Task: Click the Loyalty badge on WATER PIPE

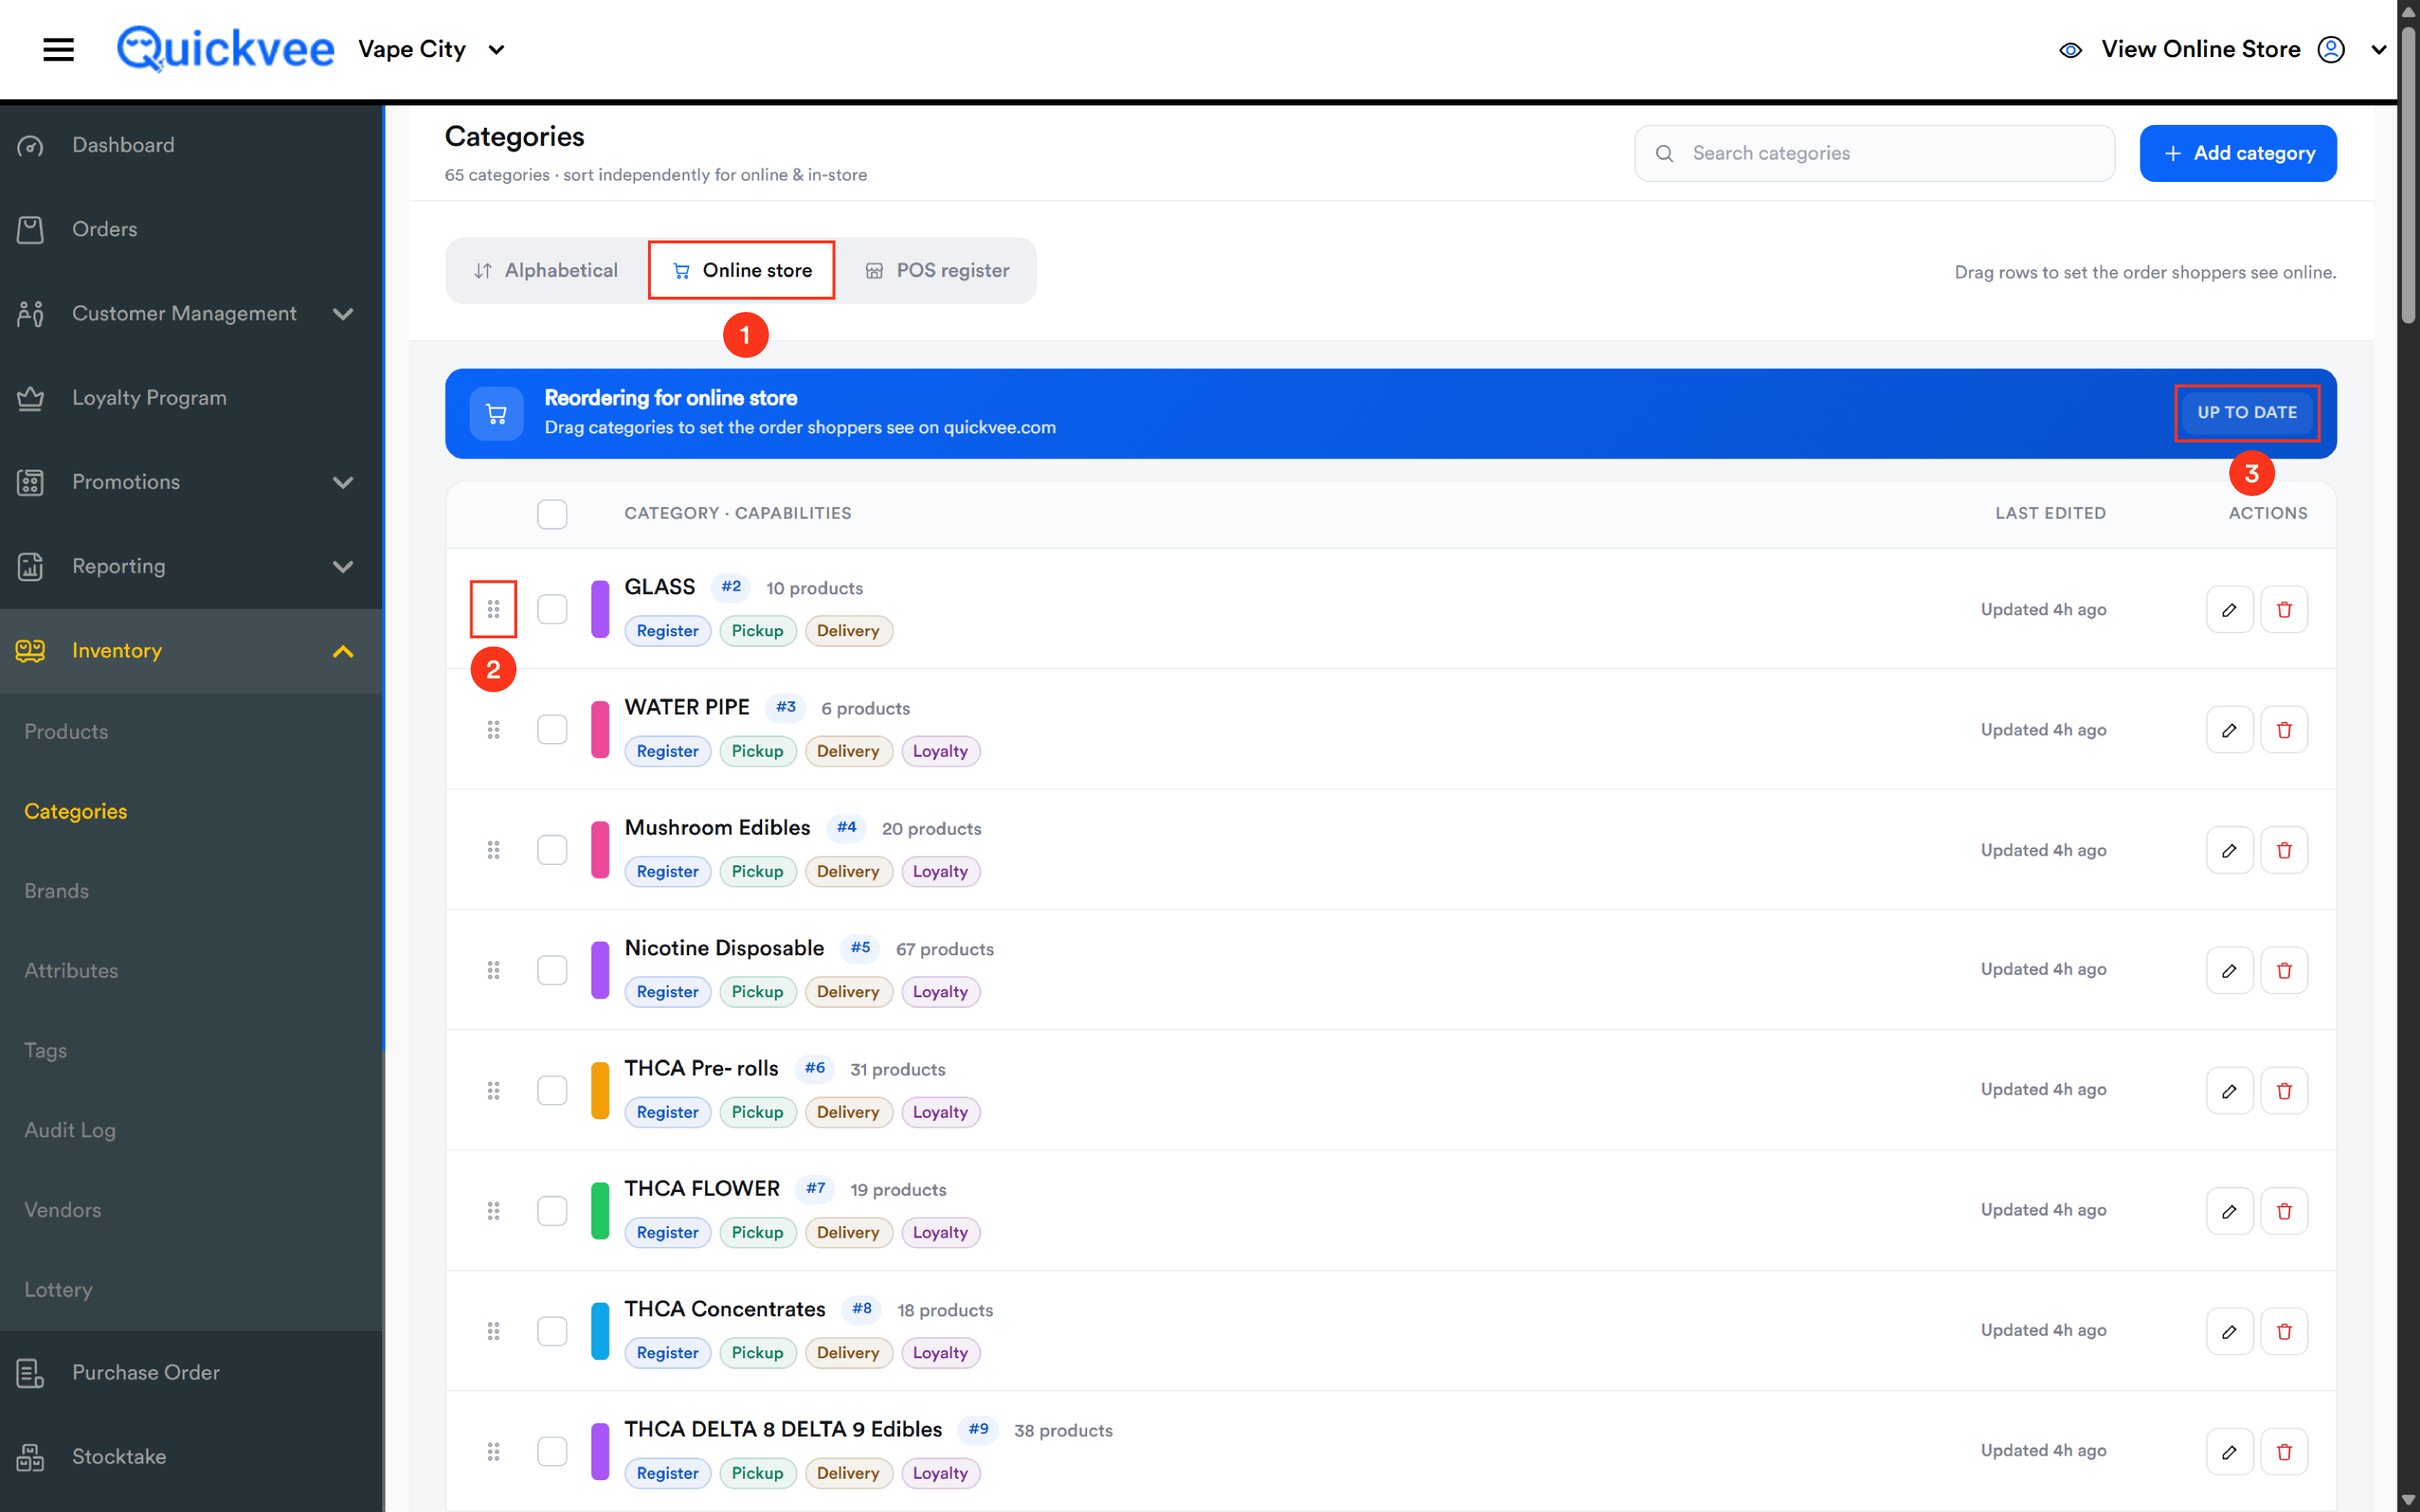Action: (x=939, y=751)
